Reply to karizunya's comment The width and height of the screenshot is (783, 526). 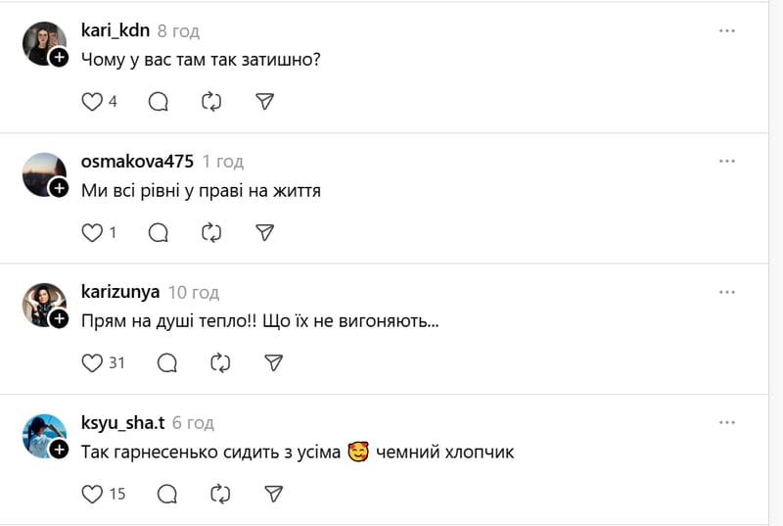(167, 362)
